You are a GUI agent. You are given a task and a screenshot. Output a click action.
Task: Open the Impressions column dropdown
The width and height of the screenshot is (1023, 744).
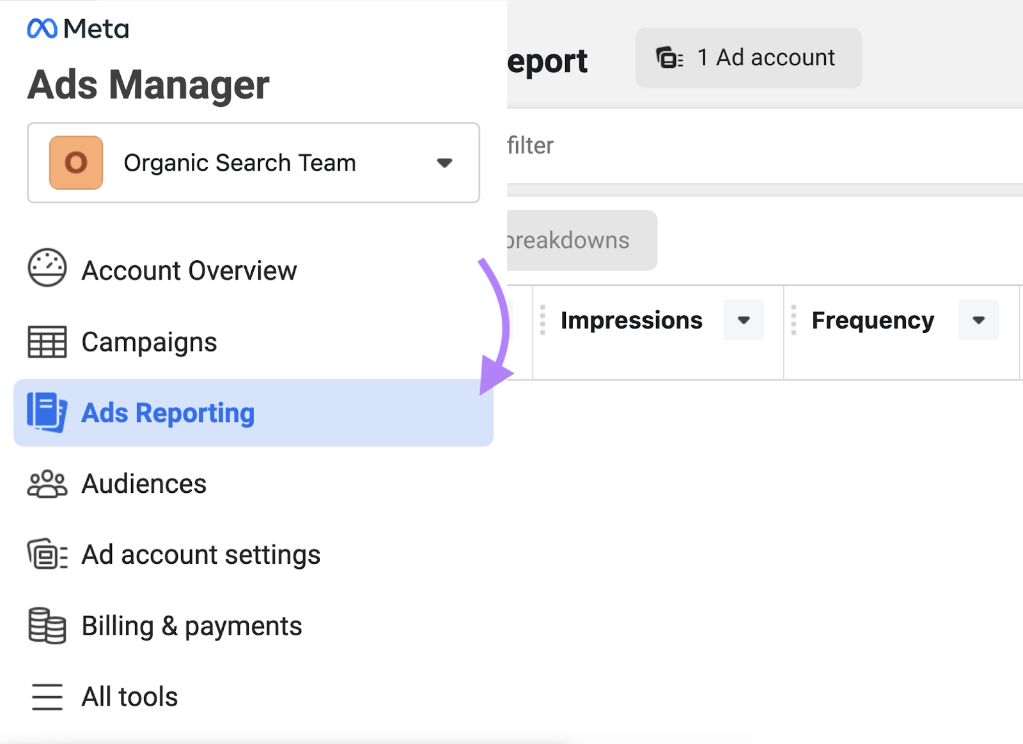pyautogui.click(x=743, y=320)
